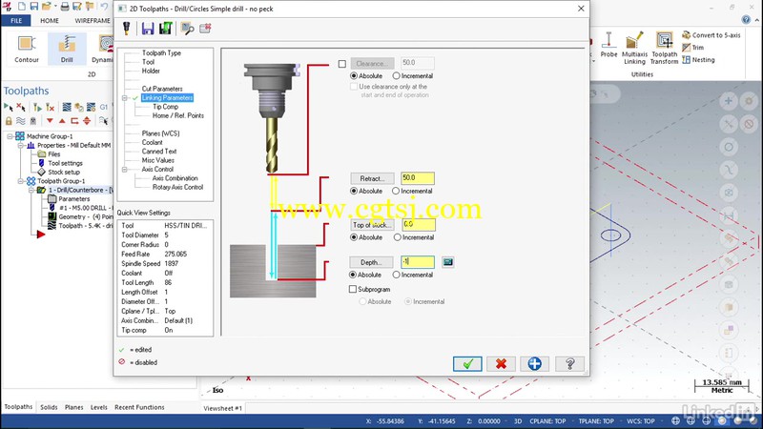Click the Print icon in quick access toolbar

[x=65, y=7]
